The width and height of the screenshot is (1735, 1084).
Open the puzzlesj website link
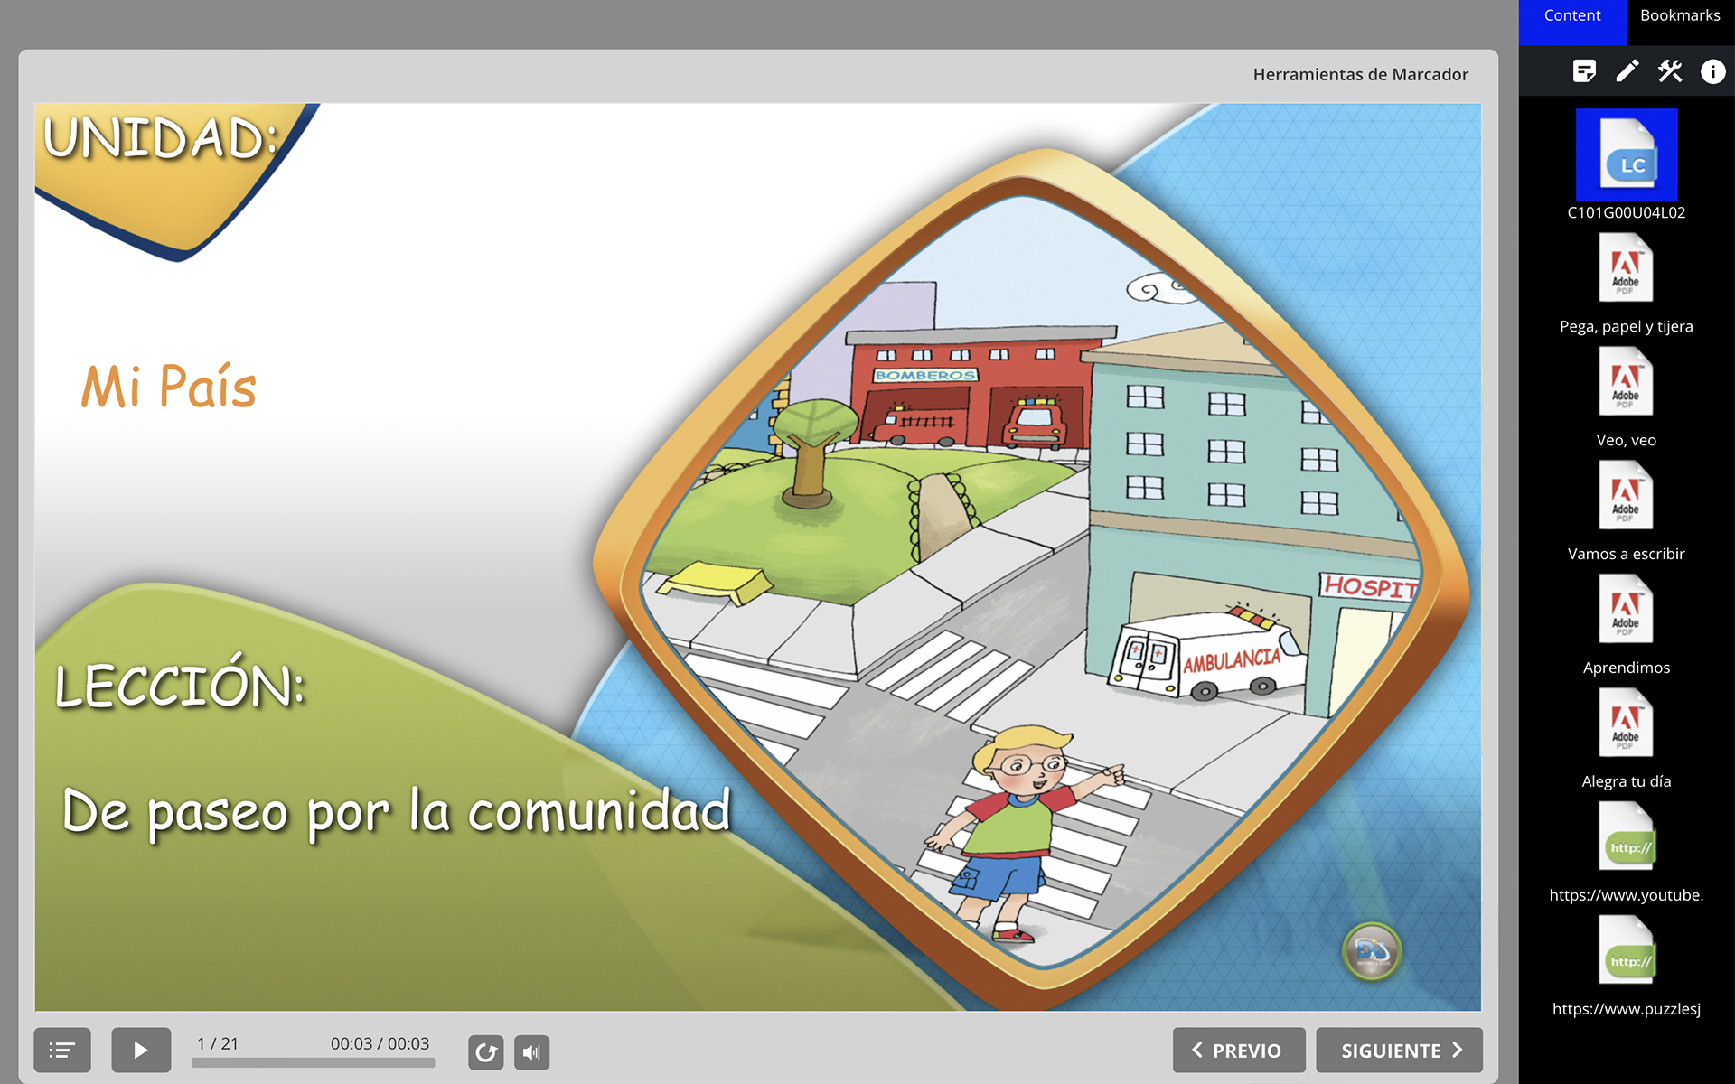click(x=1627, y=949)
